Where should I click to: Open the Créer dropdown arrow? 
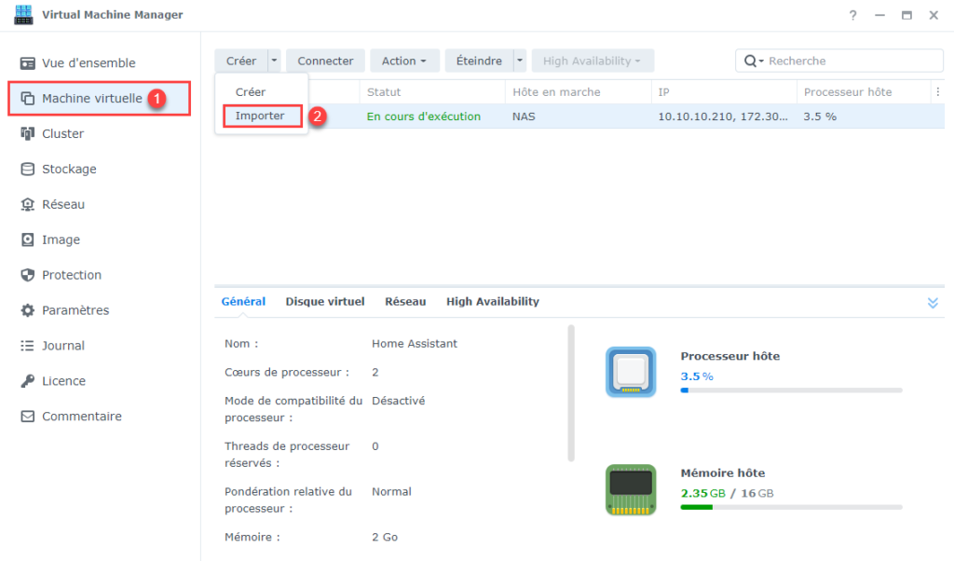tap(275, 61)
